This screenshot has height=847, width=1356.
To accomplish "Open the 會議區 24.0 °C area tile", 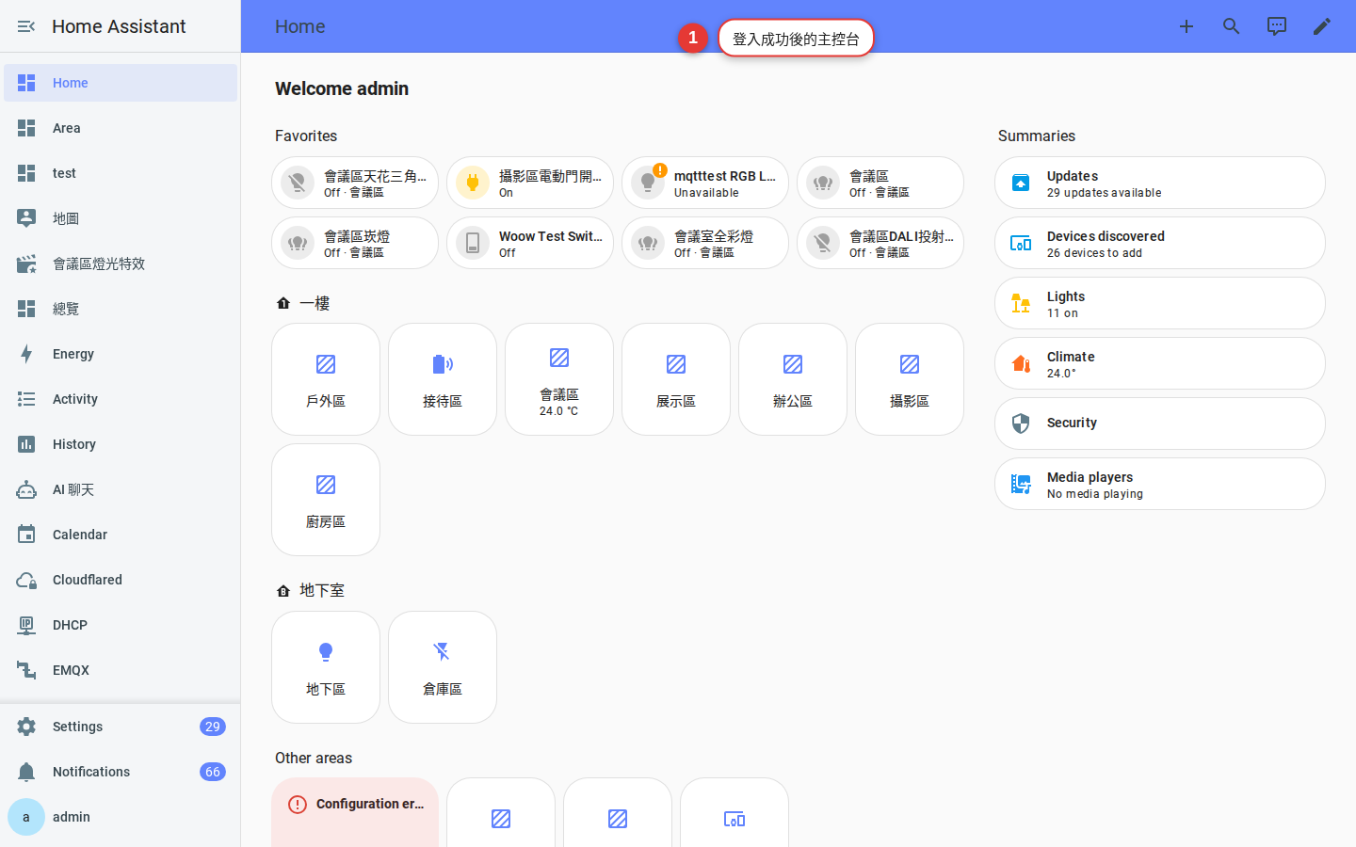I will 559,379.
